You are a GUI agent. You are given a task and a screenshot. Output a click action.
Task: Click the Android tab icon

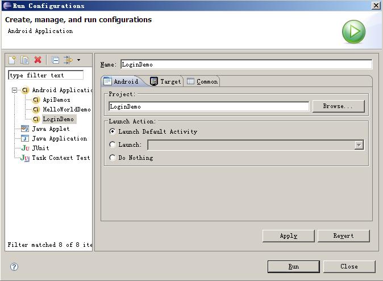[107, 81]
